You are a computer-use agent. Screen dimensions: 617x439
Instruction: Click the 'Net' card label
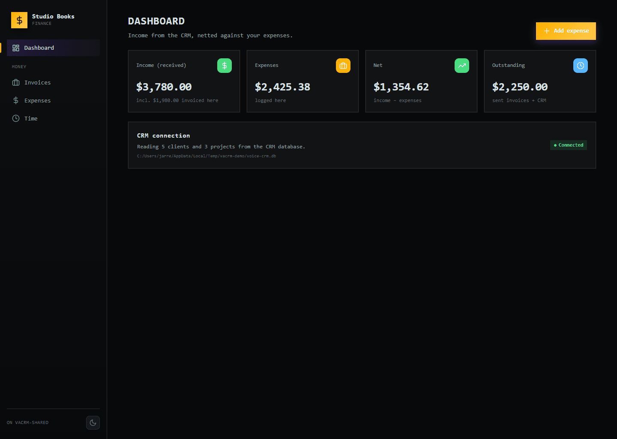(378, 65)
